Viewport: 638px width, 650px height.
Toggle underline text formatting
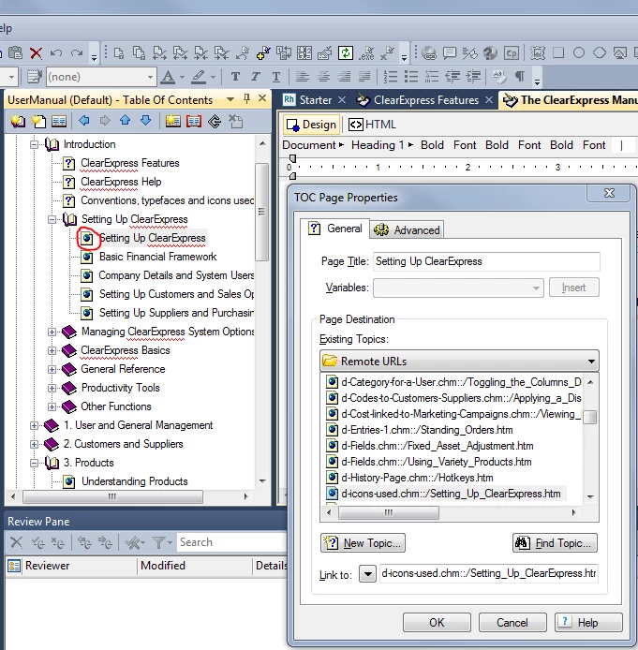pyautogui.click(x=276, y=77)
